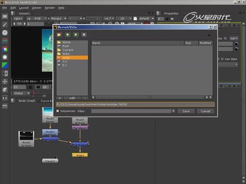This screenshot has width=246, height=184.
Task: Open the Color nodes toolbar icon
Action: click(5, 49)
